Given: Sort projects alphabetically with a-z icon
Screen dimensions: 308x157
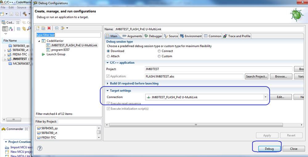Looking at the screenshot, I should (x=11, y=29).
